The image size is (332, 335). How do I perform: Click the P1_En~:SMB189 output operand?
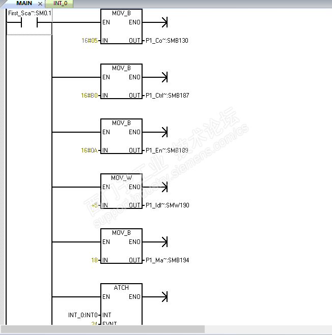(x=167, y=150)
